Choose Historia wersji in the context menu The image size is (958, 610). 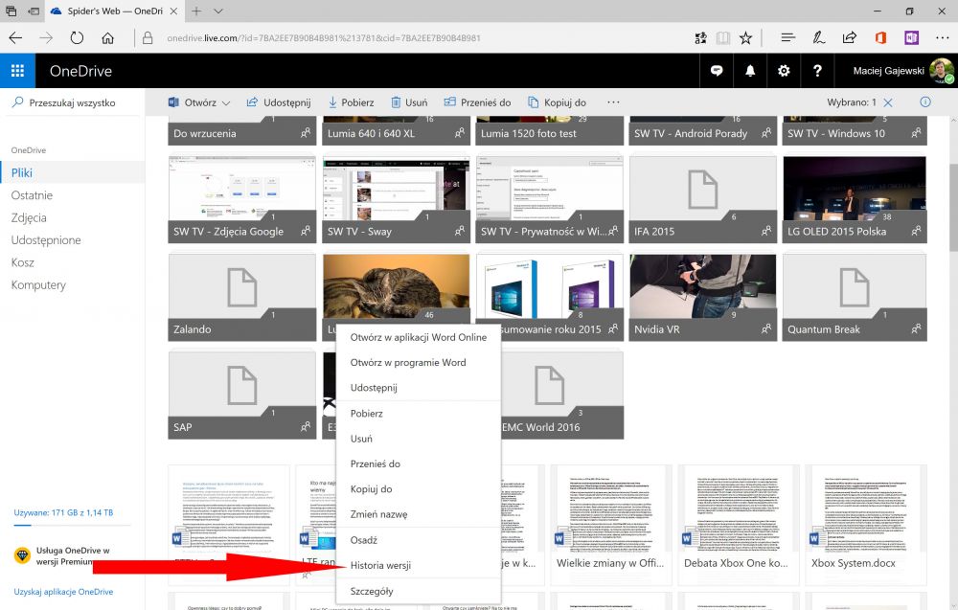pyautogui.click(x=419, y=565)
